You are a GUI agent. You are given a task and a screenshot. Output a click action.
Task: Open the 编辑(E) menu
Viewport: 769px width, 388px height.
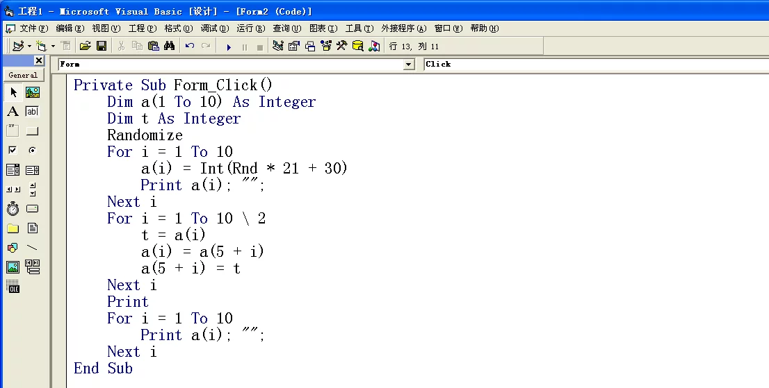[x=70, y=28]
